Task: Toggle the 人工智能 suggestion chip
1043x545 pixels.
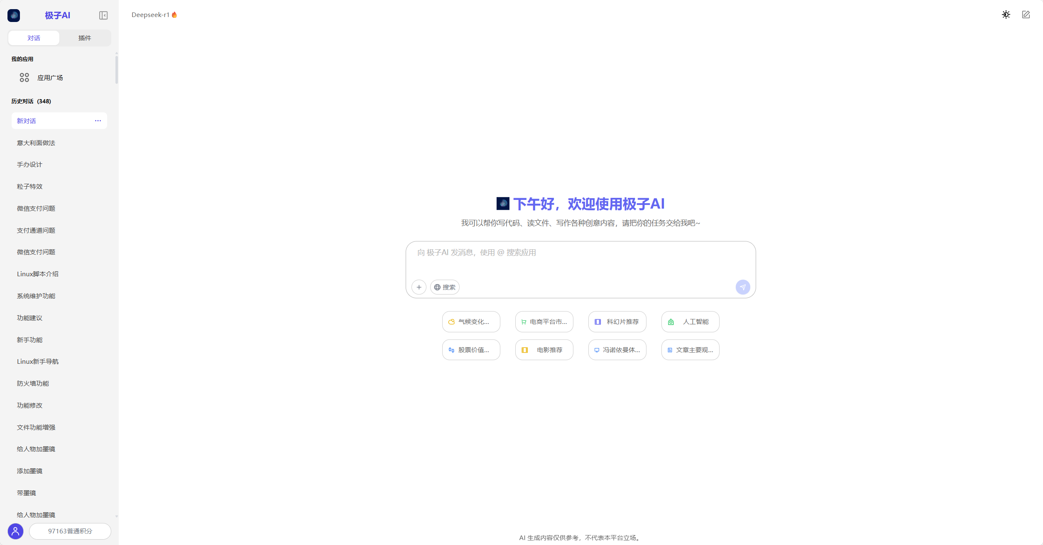Action: (690, 322)
